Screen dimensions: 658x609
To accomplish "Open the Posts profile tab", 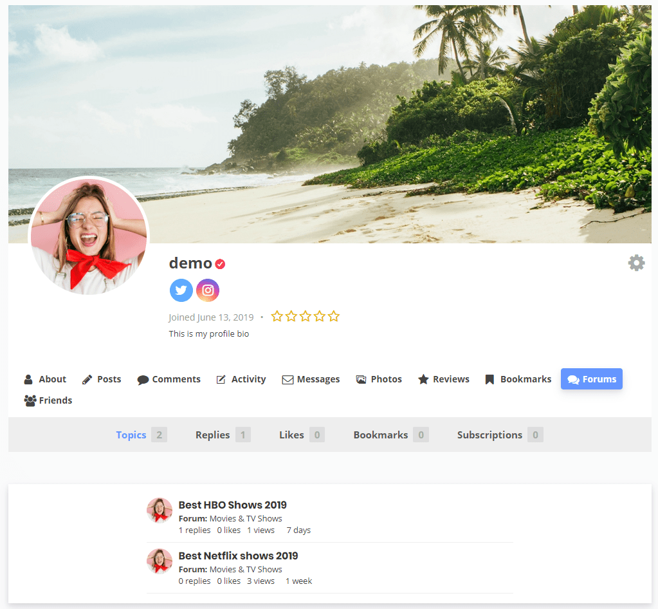I will (x=102, y=379).
